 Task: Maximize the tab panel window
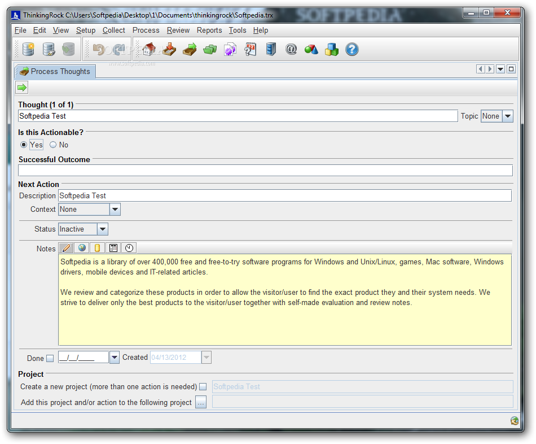click(511, 69)
